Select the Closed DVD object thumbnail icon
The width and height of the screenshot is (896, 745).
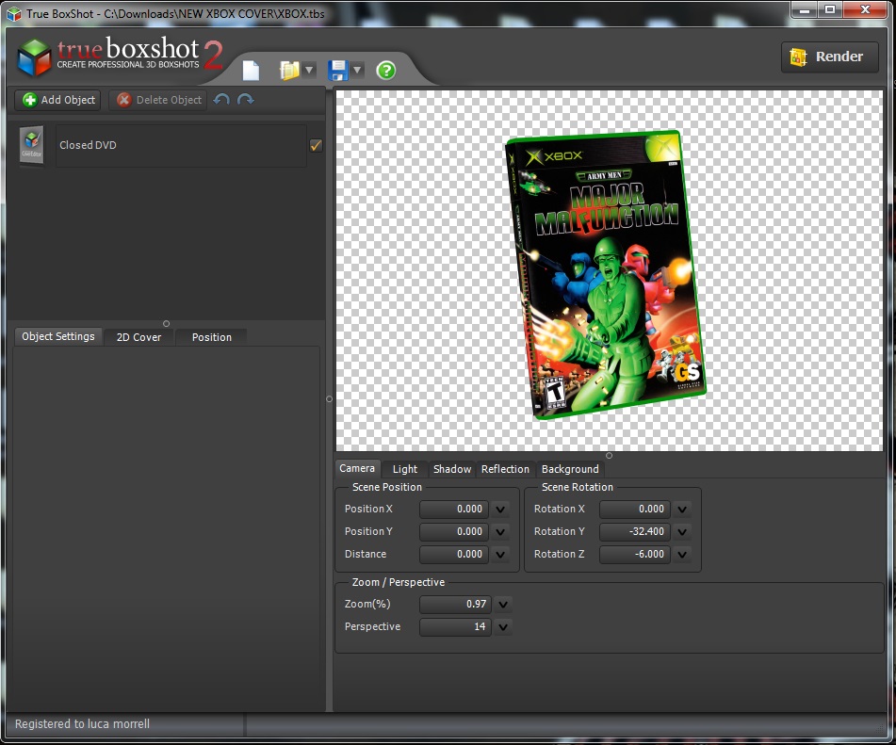(x=32, y=146)
